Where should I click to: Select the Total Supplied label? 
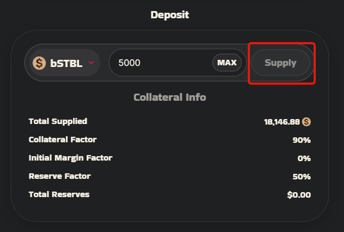click(58, 121)
